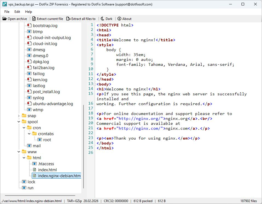Select root crontab file icon

point(40,140)
